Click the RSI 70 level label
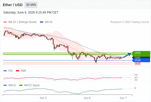 (x=136, y=75)
